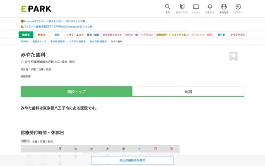The image size is (265, 166).
Task: Go to the テイクアウト category
Action: [x=238, y=35]
